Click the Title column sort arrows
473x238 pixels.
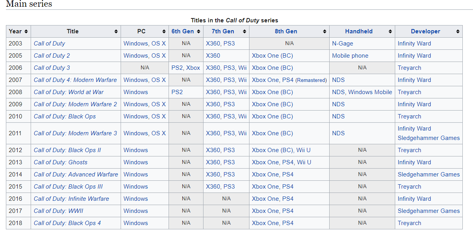click(116, 31)
